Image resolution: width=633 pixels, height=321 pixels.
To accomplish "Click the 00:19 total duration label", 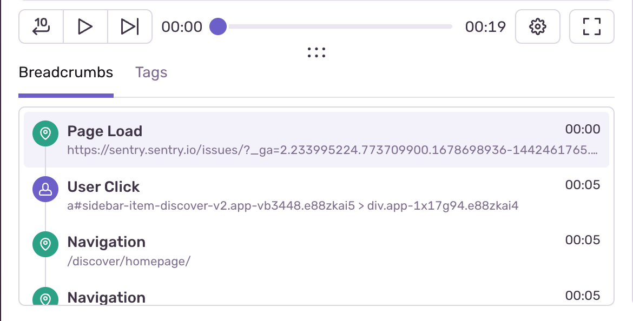I will [x=485, y=26].
